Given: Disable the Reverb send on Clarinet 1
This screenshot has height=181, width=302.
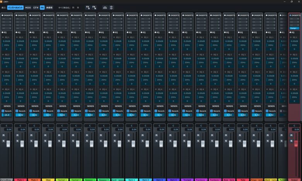Looking at the screenshot, I should coord(58,111).
